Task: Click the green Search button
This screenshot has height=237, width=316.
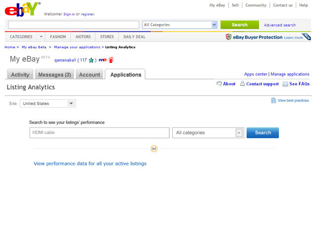Action: [239, 25]
